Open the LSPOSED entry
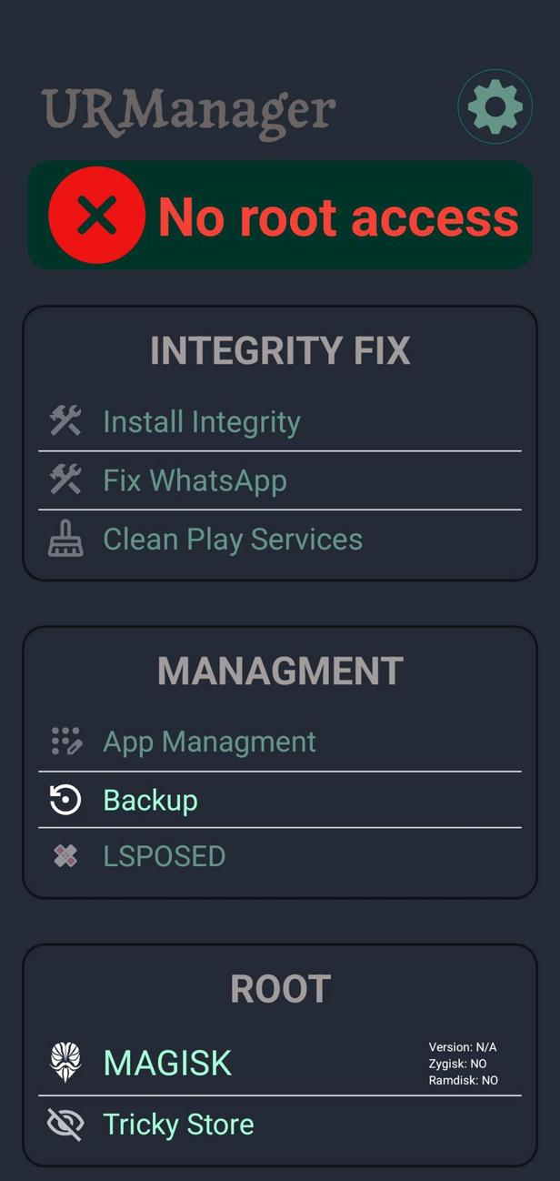Viewport: 560px width, 1181px height. [x=164, y=855]
